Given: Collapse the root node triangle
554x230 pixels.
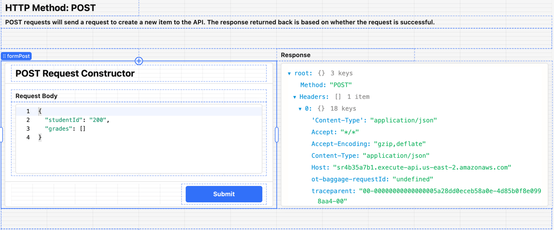Looking at the screenshot, I should [x=289, y=74].
